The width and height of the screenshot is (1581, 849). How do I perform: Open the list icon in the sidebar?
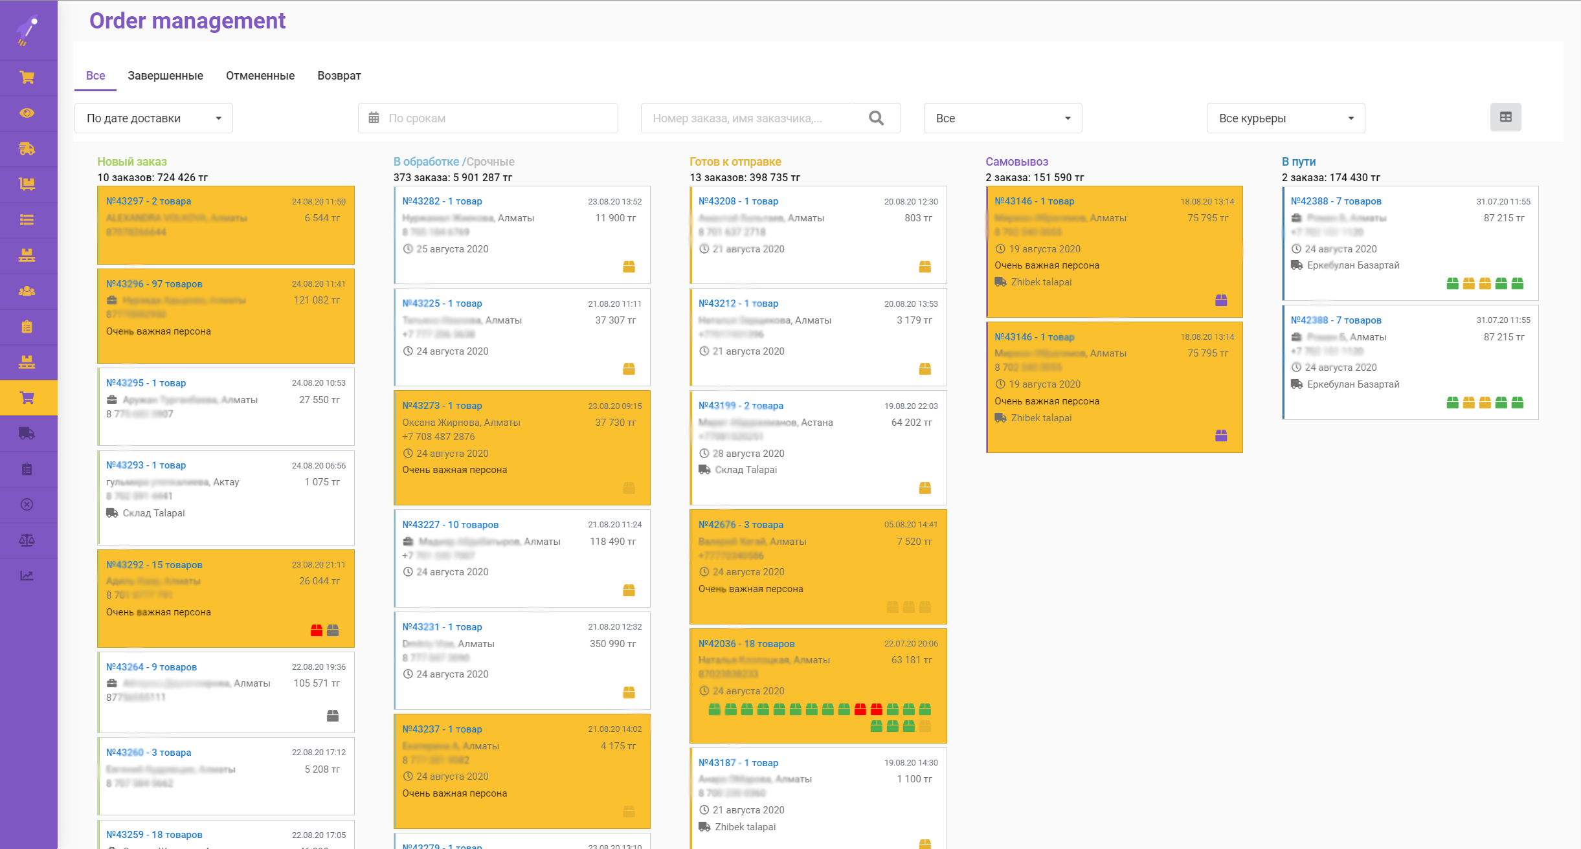coord(27,220)
